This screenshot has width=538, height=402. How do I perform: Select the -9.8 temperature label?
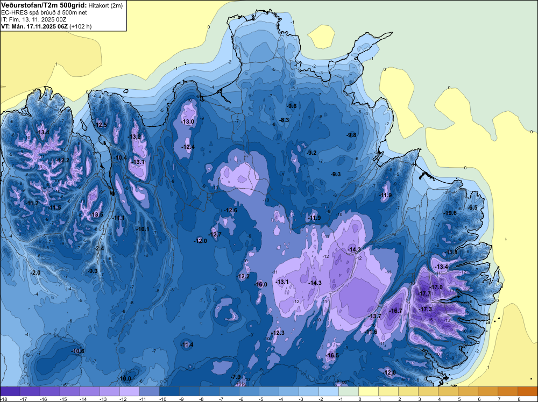coord(352,135)
